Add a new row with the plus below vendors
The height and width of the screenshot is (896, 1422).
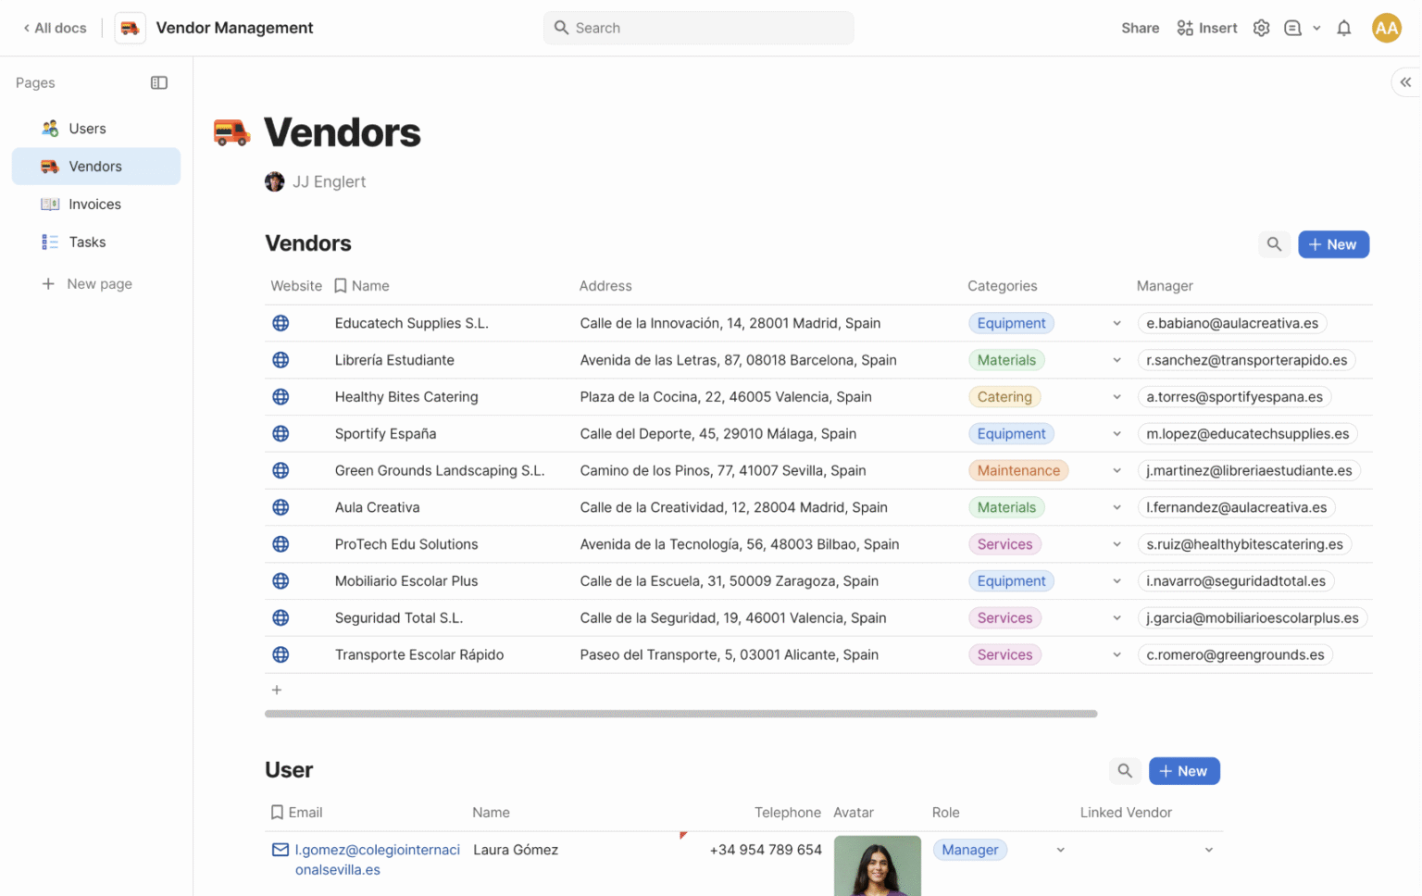coord(277,690)
